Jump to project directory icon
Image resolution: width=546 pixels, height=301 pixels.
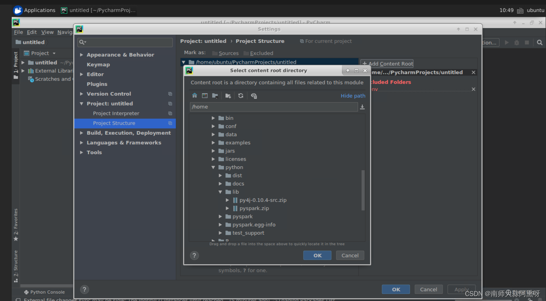(x=215, y=96)
